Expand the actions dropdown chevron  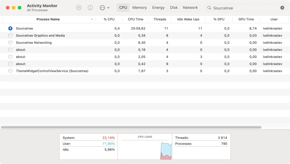[x=108, y=8]
